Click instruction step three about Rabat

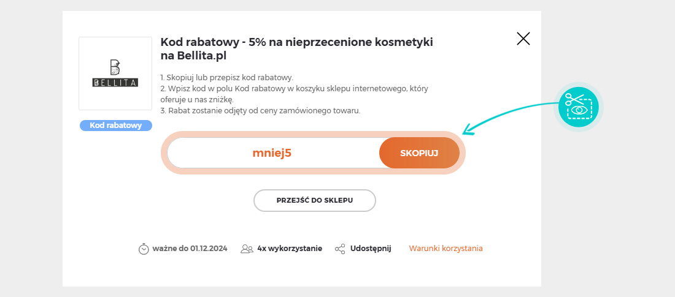click(x=260, y=110)
